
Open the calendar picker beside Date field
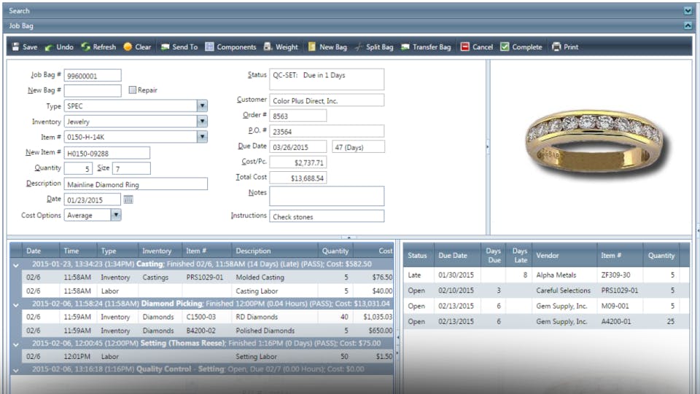pos(128,200)
